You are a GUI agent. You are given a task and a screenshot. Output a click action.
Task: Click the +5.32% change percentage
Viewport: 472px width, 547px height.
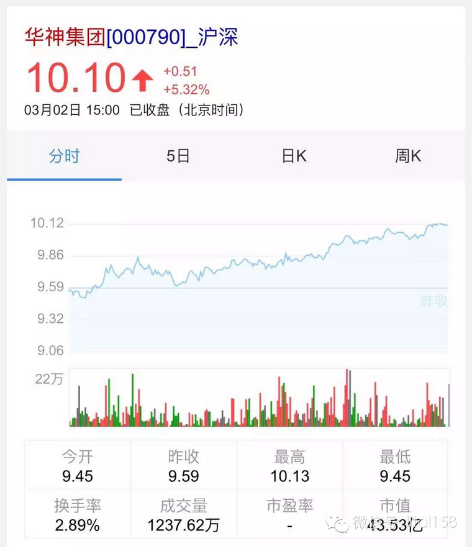[x=186, y=89]
